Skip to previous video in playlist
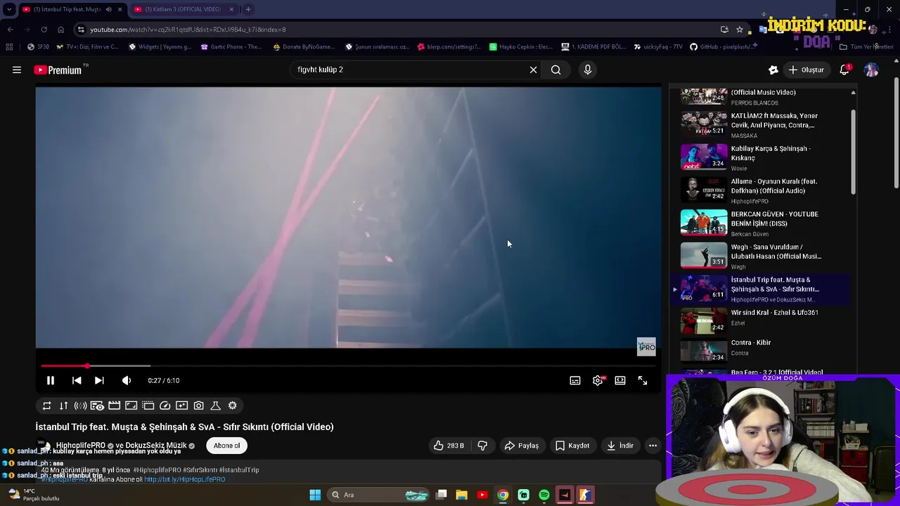The height and width of the screenshot is (506, 900). click(x=77, y=380)
